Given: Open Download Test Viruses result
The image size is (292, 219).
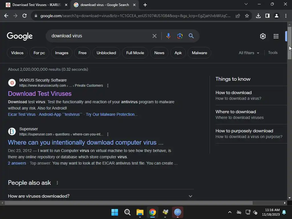Looking at the screenshot, I should click(40, 94).
